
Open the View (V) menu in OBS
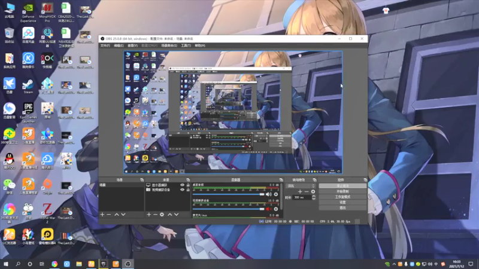pos(132,45)
